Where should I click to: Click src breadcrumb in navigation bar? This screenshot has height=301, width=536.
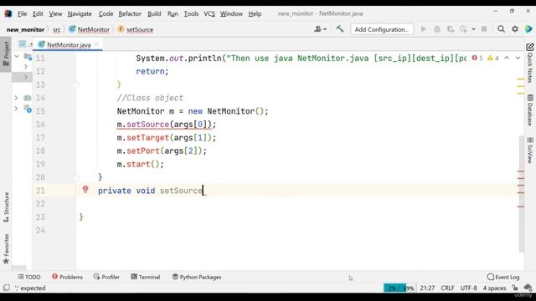[57, 30]
